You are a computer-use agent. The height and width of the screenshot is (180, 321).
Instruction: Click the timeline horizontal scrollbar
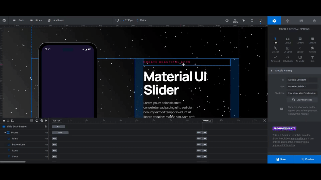point(13,162)
